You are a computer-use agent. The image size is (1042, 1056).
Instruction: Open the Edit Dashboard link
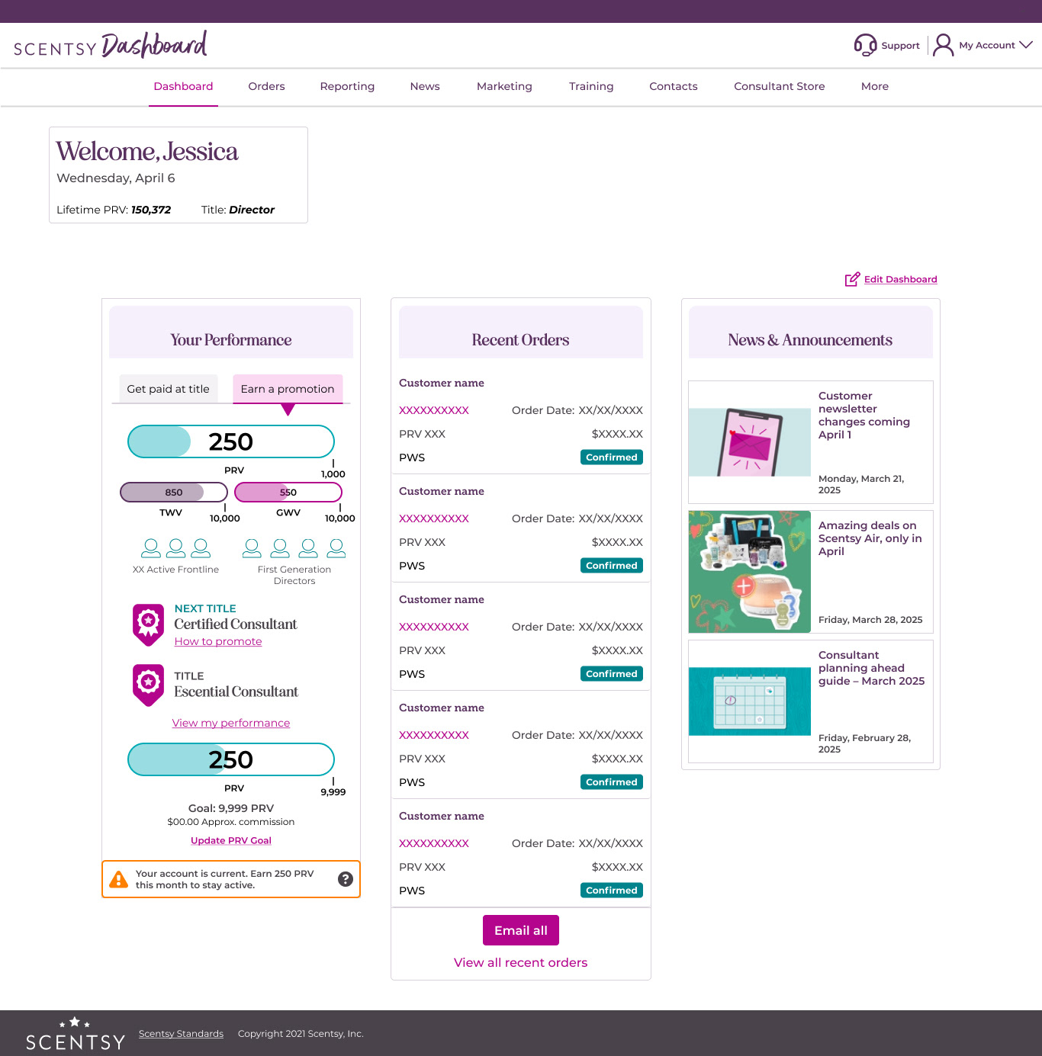(x=900, y=279)
